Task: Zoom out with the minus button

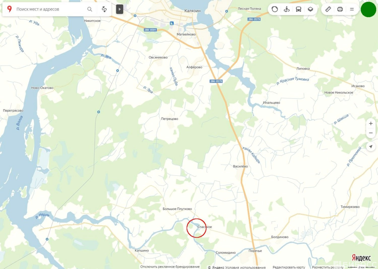Action: click(x=371, y=133)
